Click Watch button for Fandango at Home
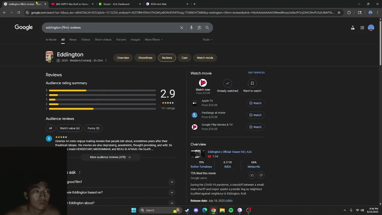Image resolution: width=382 pixels, height=215 pixels. point(255,115)
